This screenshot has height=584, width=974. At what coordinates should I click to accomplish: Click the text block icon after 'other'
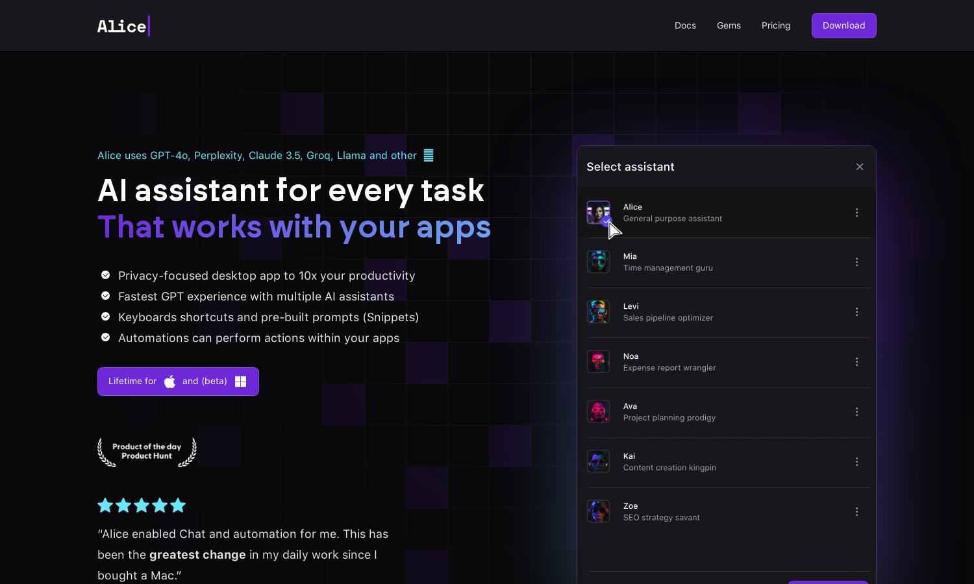(429, 155)
